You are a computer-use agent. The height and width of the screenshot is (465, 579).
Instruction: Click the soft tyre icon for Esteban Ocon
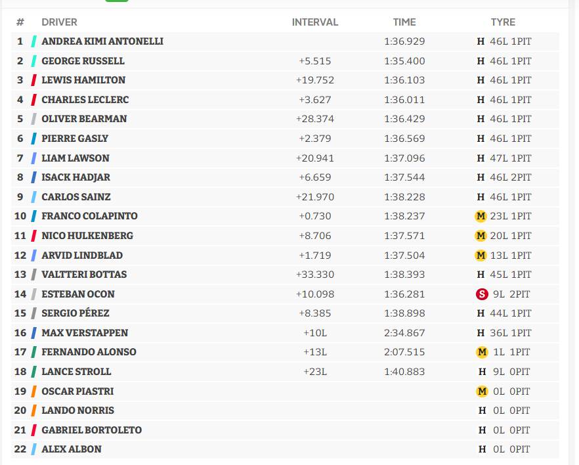click(482, 294)
